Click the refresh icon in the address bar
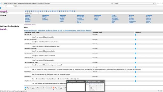 [113, 3]
